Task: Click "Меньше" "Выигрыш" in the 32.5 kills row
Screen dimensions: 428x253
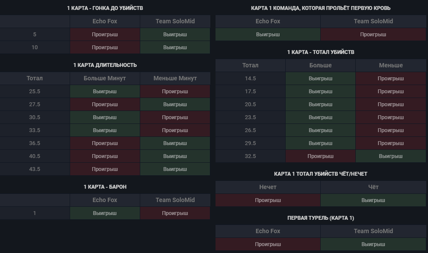Action: tap(391, 156)
